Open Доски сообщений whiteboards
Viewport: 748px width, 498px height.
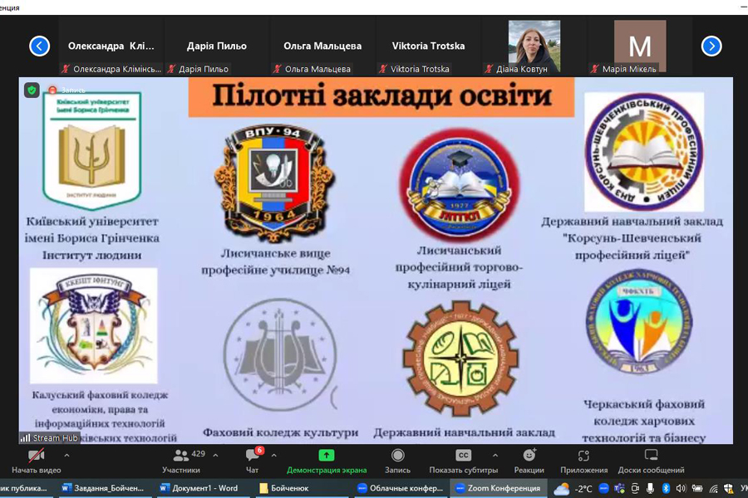click(x=651, y=461)
